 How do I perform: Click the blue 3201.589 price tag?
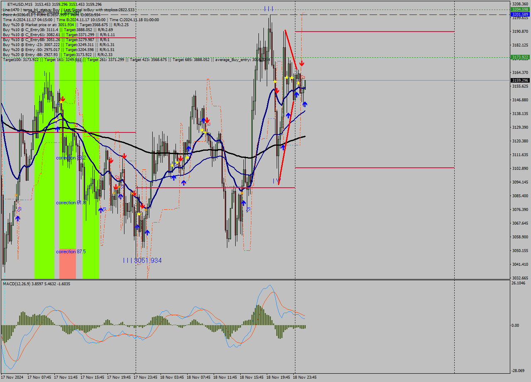point(520,14)
